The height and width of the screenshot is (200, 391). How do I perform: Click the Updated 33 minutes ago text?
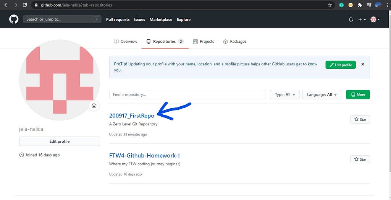[128, 134]
